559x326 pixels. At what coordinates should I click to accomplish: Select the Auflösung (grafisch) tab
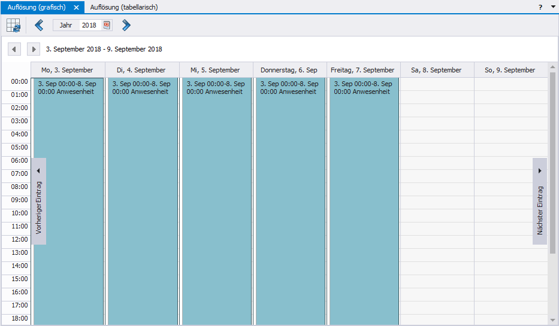pos(37,7)
